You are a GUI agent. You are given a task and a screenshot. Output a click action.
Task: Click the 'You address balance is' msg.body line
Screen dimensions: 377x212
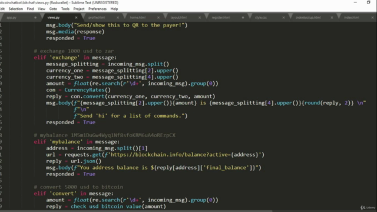click(154, 168)
